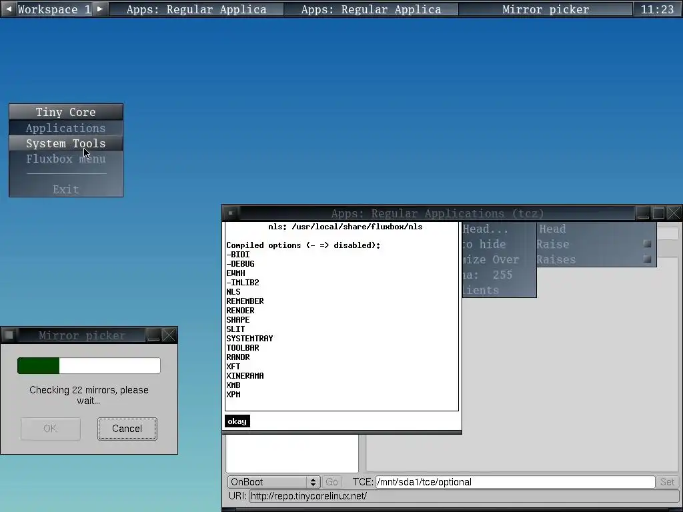Screen dimensions: 683x512
Task: Choose Exit in the Tiny Core menu
Action: (66, 189)
